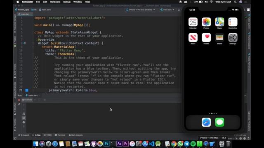Open the device selector iPhone 11 Pro Max dropdown
This screenshot has height=148, width=264.
click(140, 10)
